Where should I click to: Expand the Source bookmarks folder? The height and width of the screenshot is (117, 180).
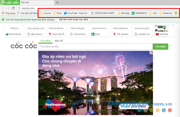[45, 13]
